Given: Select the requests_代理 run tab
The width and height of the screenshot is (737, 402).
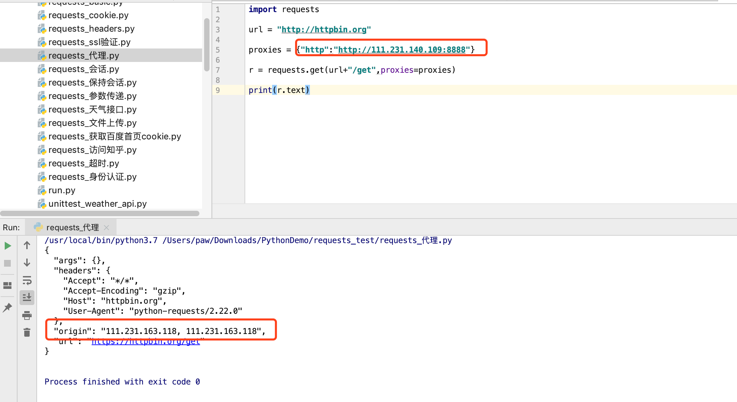Looking at the screenshot, I should click(72, 228).
